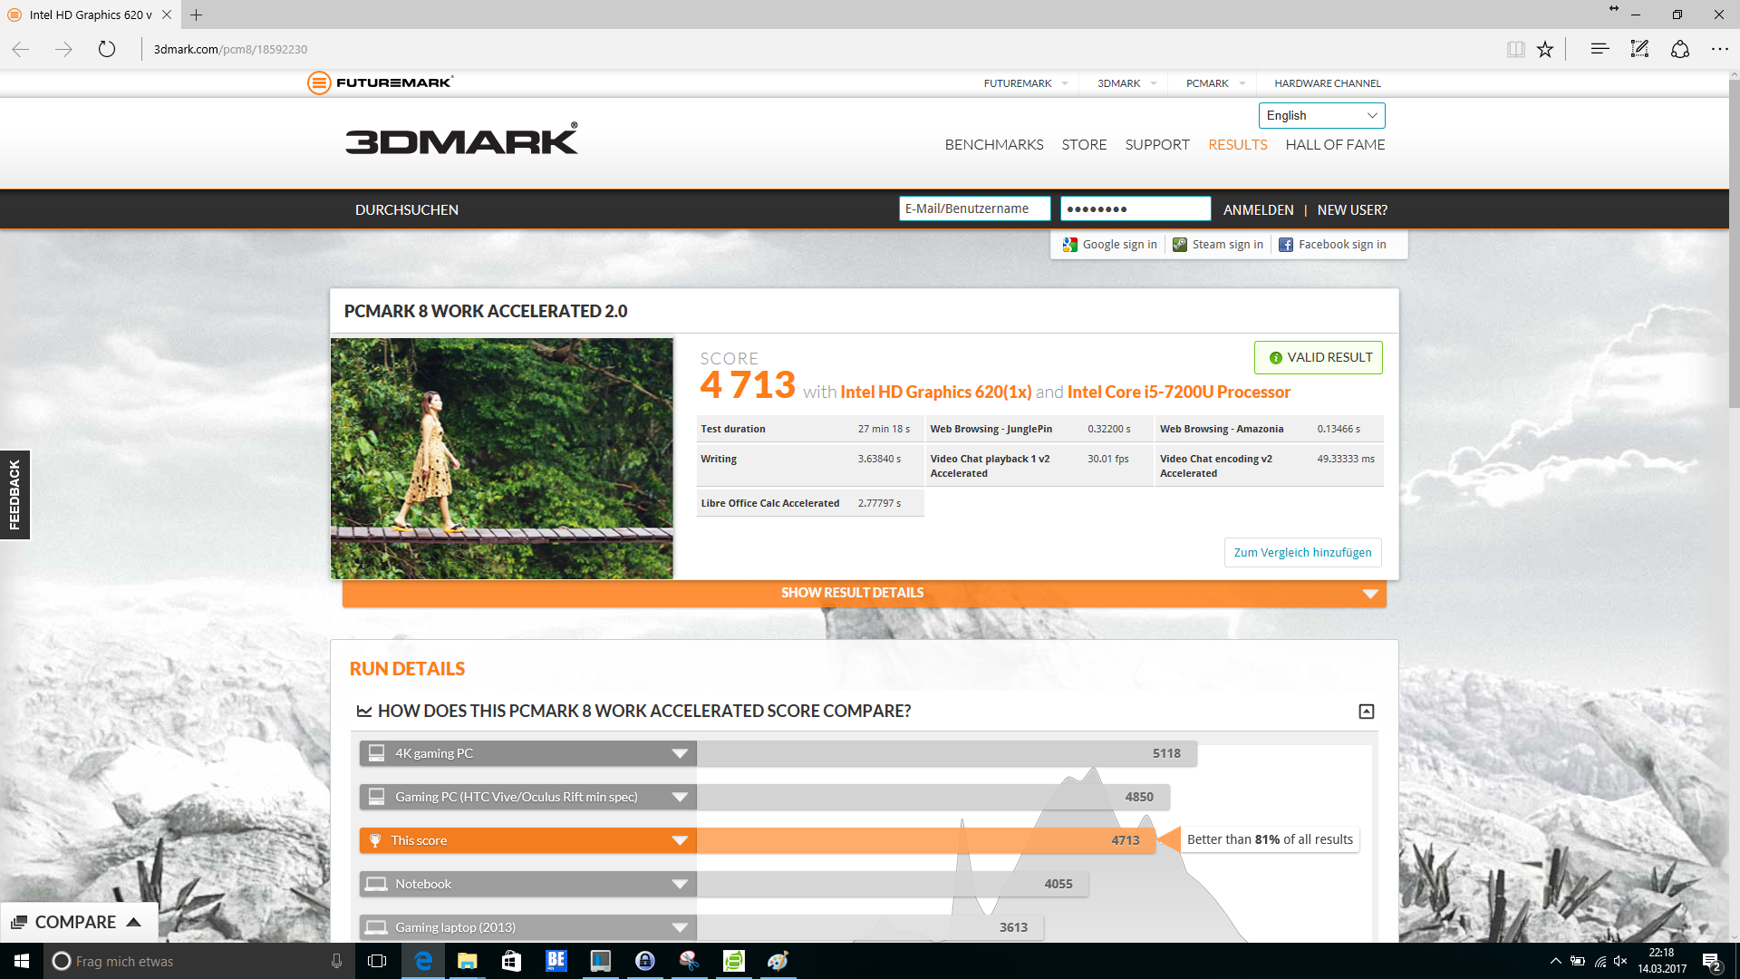Click the Futuremark logo

381,82
